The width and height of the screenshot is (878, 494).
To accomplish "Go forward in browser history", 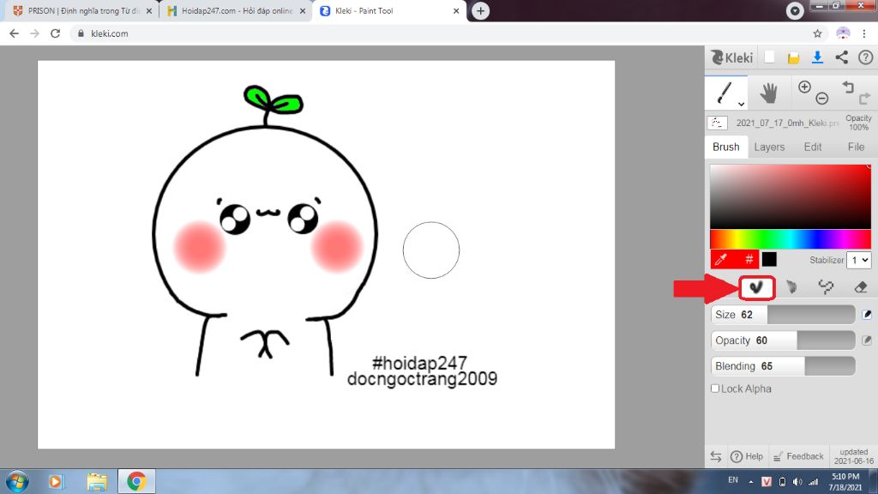I will tap(34, 33).
